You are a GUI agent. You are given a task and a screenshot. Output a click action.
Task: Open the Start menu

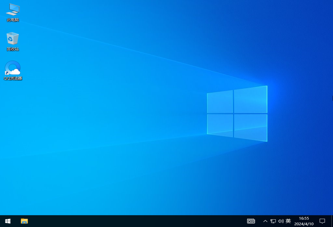[x=7, y=221]
